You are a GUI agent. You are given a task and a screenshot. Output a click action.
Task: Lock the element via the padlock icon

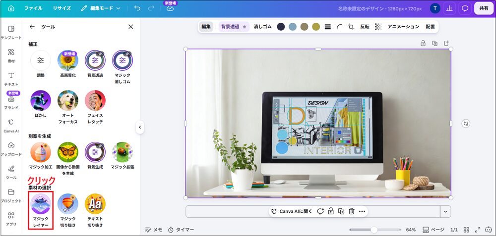click(330, 211)
